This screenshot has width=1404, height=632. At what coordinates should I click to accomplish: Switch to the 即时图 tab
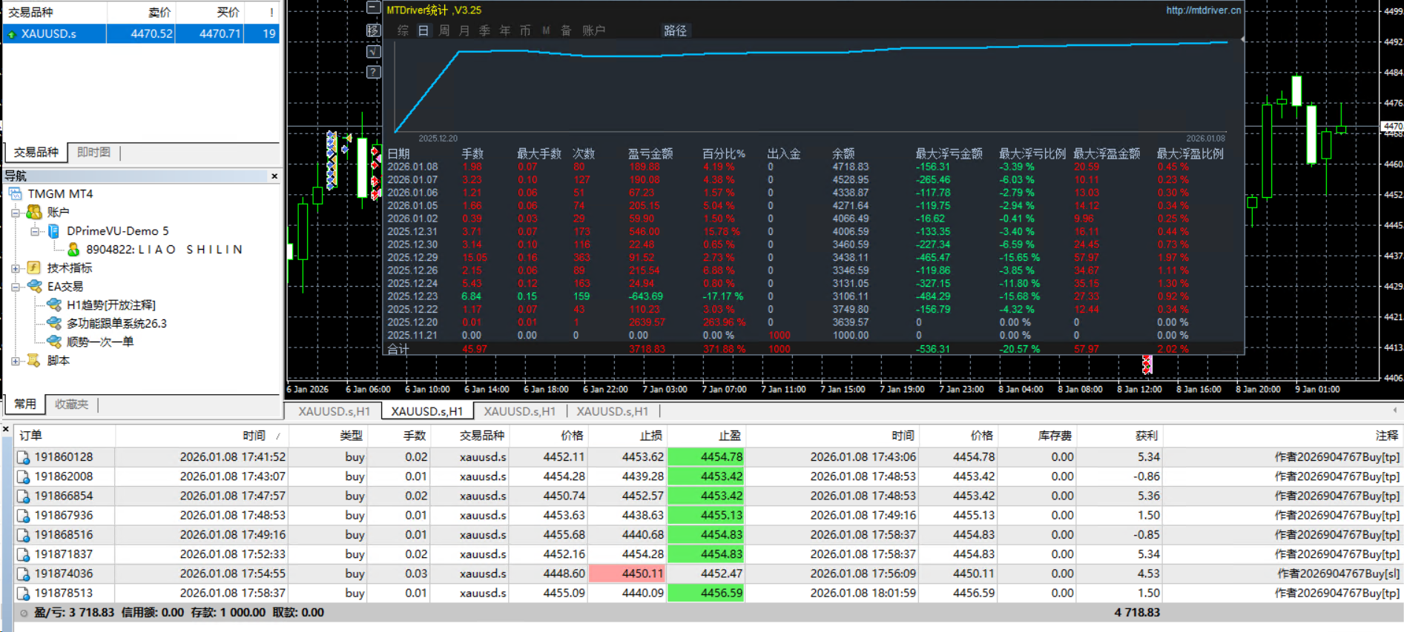(93, 152)
